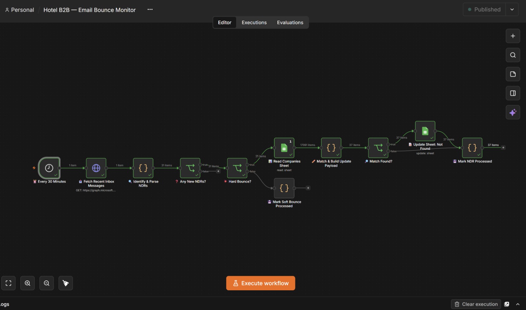Open the Mark Soft Bounce Processed node
The image size is (526, 310).
pos(284,188)
